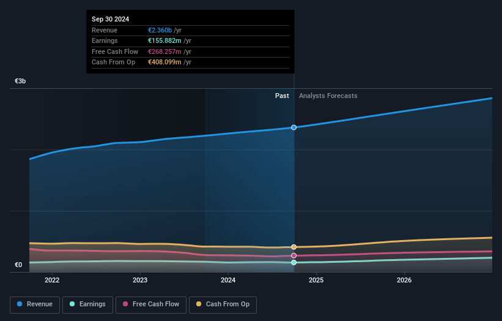Click the Analysts Forecasts label

pyautogui.click(x=328, y=96)
